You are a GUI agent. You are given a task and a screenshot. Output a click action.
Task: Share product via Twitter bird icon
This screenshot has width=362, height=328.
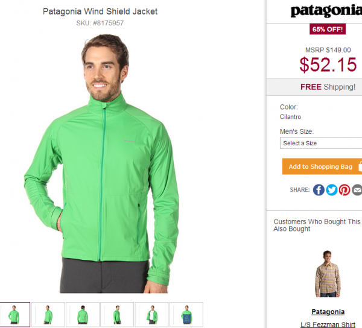coord(331,190)
